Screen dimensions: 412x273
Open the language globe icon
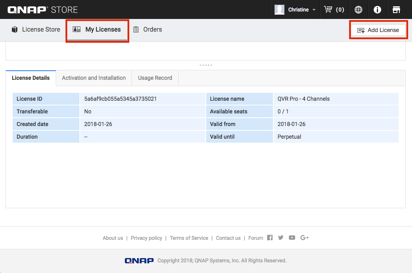(358, 10)
